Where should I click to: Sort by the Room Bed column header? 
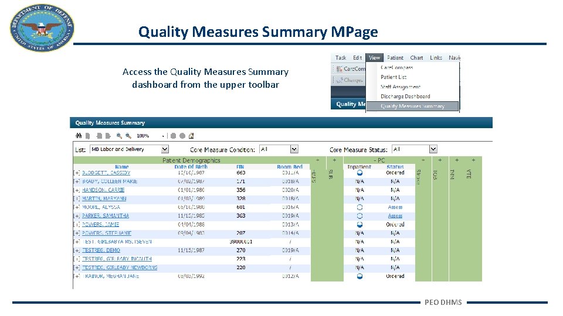coord(289,167)
